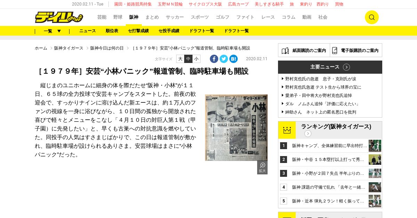Select the 阪神 navigation tab
The width and height of the screenshot is (417, 218).
pyautogui.click(x=134, y=17)
